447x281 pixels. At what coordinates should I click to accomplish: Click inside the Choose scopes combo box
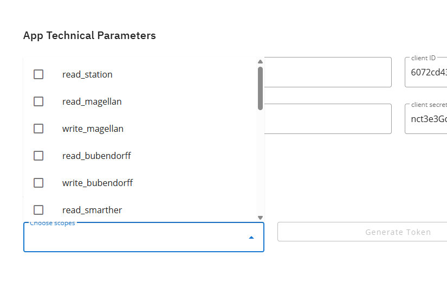click(135, 238)
